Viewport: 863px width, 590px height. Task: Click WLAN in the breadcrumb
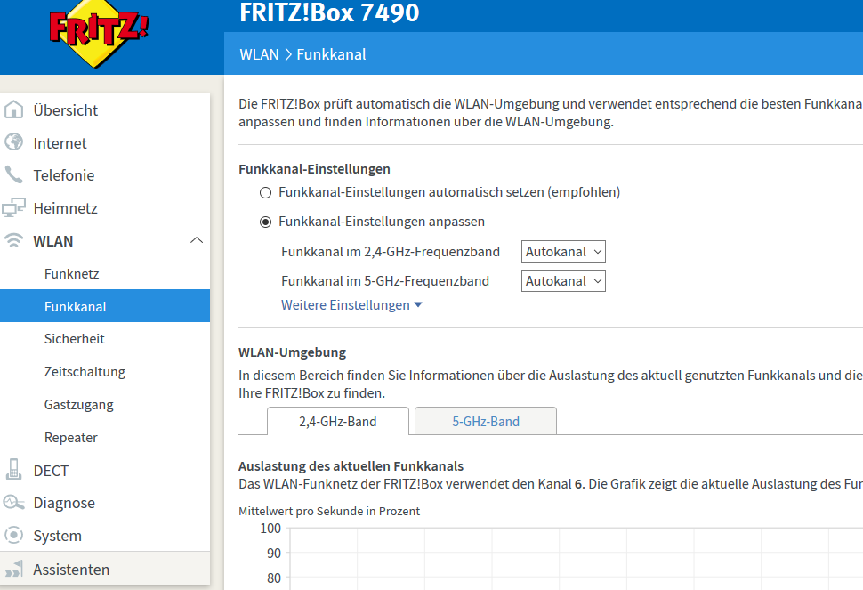coord(259,54)
